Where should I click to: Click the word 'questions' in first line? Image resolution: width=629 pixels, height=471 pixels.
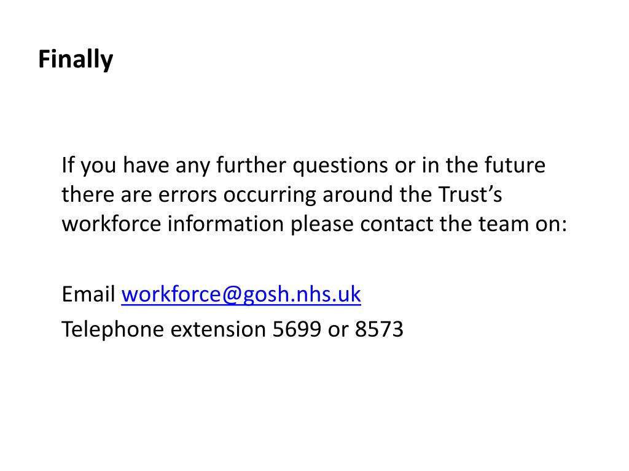[340, 166]
